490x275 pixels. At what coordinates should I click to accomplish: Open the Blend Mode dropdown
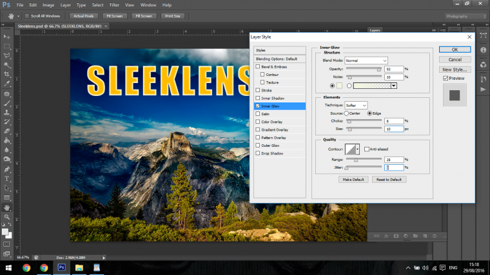click(x=366, y=61)
